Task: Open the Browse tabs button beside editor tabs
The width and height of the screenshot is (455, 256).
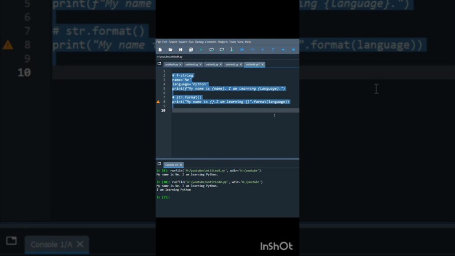Action: point(159,64)
